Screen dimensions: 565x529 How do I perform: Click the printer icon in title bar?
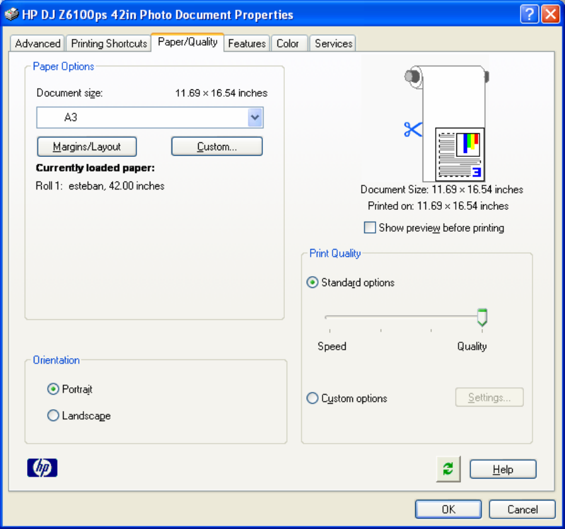[11, 15]
